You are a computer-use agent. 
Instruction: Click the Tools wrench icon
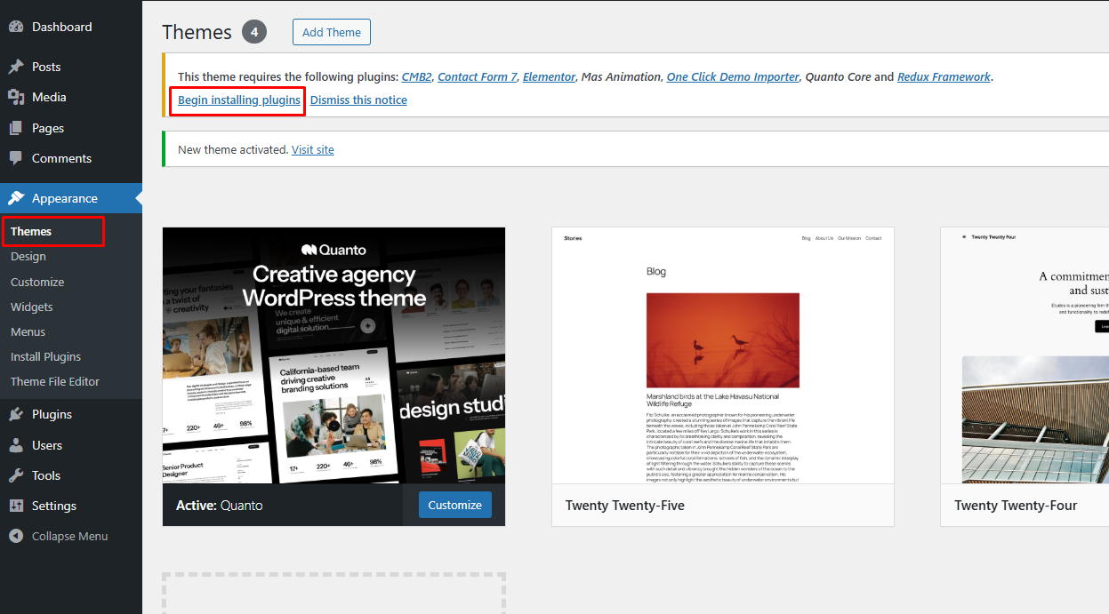coord(16,475)
